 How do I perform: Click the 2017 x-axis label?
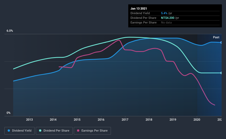[x=125, y=120]
